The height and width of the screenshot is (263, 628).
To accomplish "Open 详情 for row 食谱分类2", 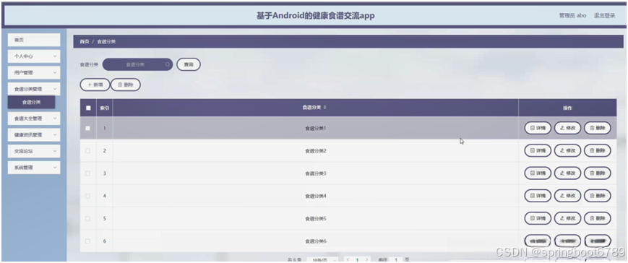I will (x=538, y=151).
